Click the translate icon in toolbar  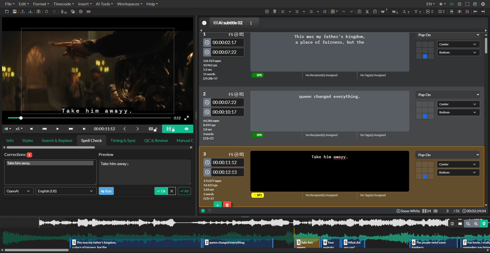pyautogui.click(x=73, y=11)
